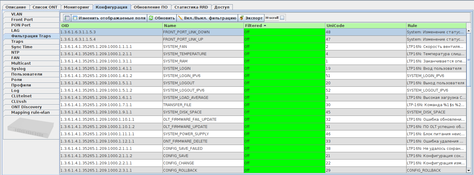
Task: Click the SYSTEM_LOGOUT name cell
Action: (x=203, y=83)
